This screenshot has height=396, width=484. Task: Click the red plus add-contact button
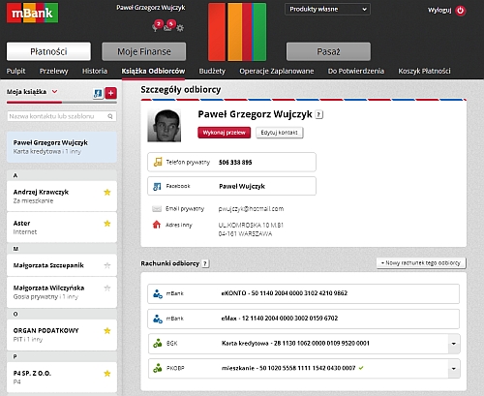111,93
